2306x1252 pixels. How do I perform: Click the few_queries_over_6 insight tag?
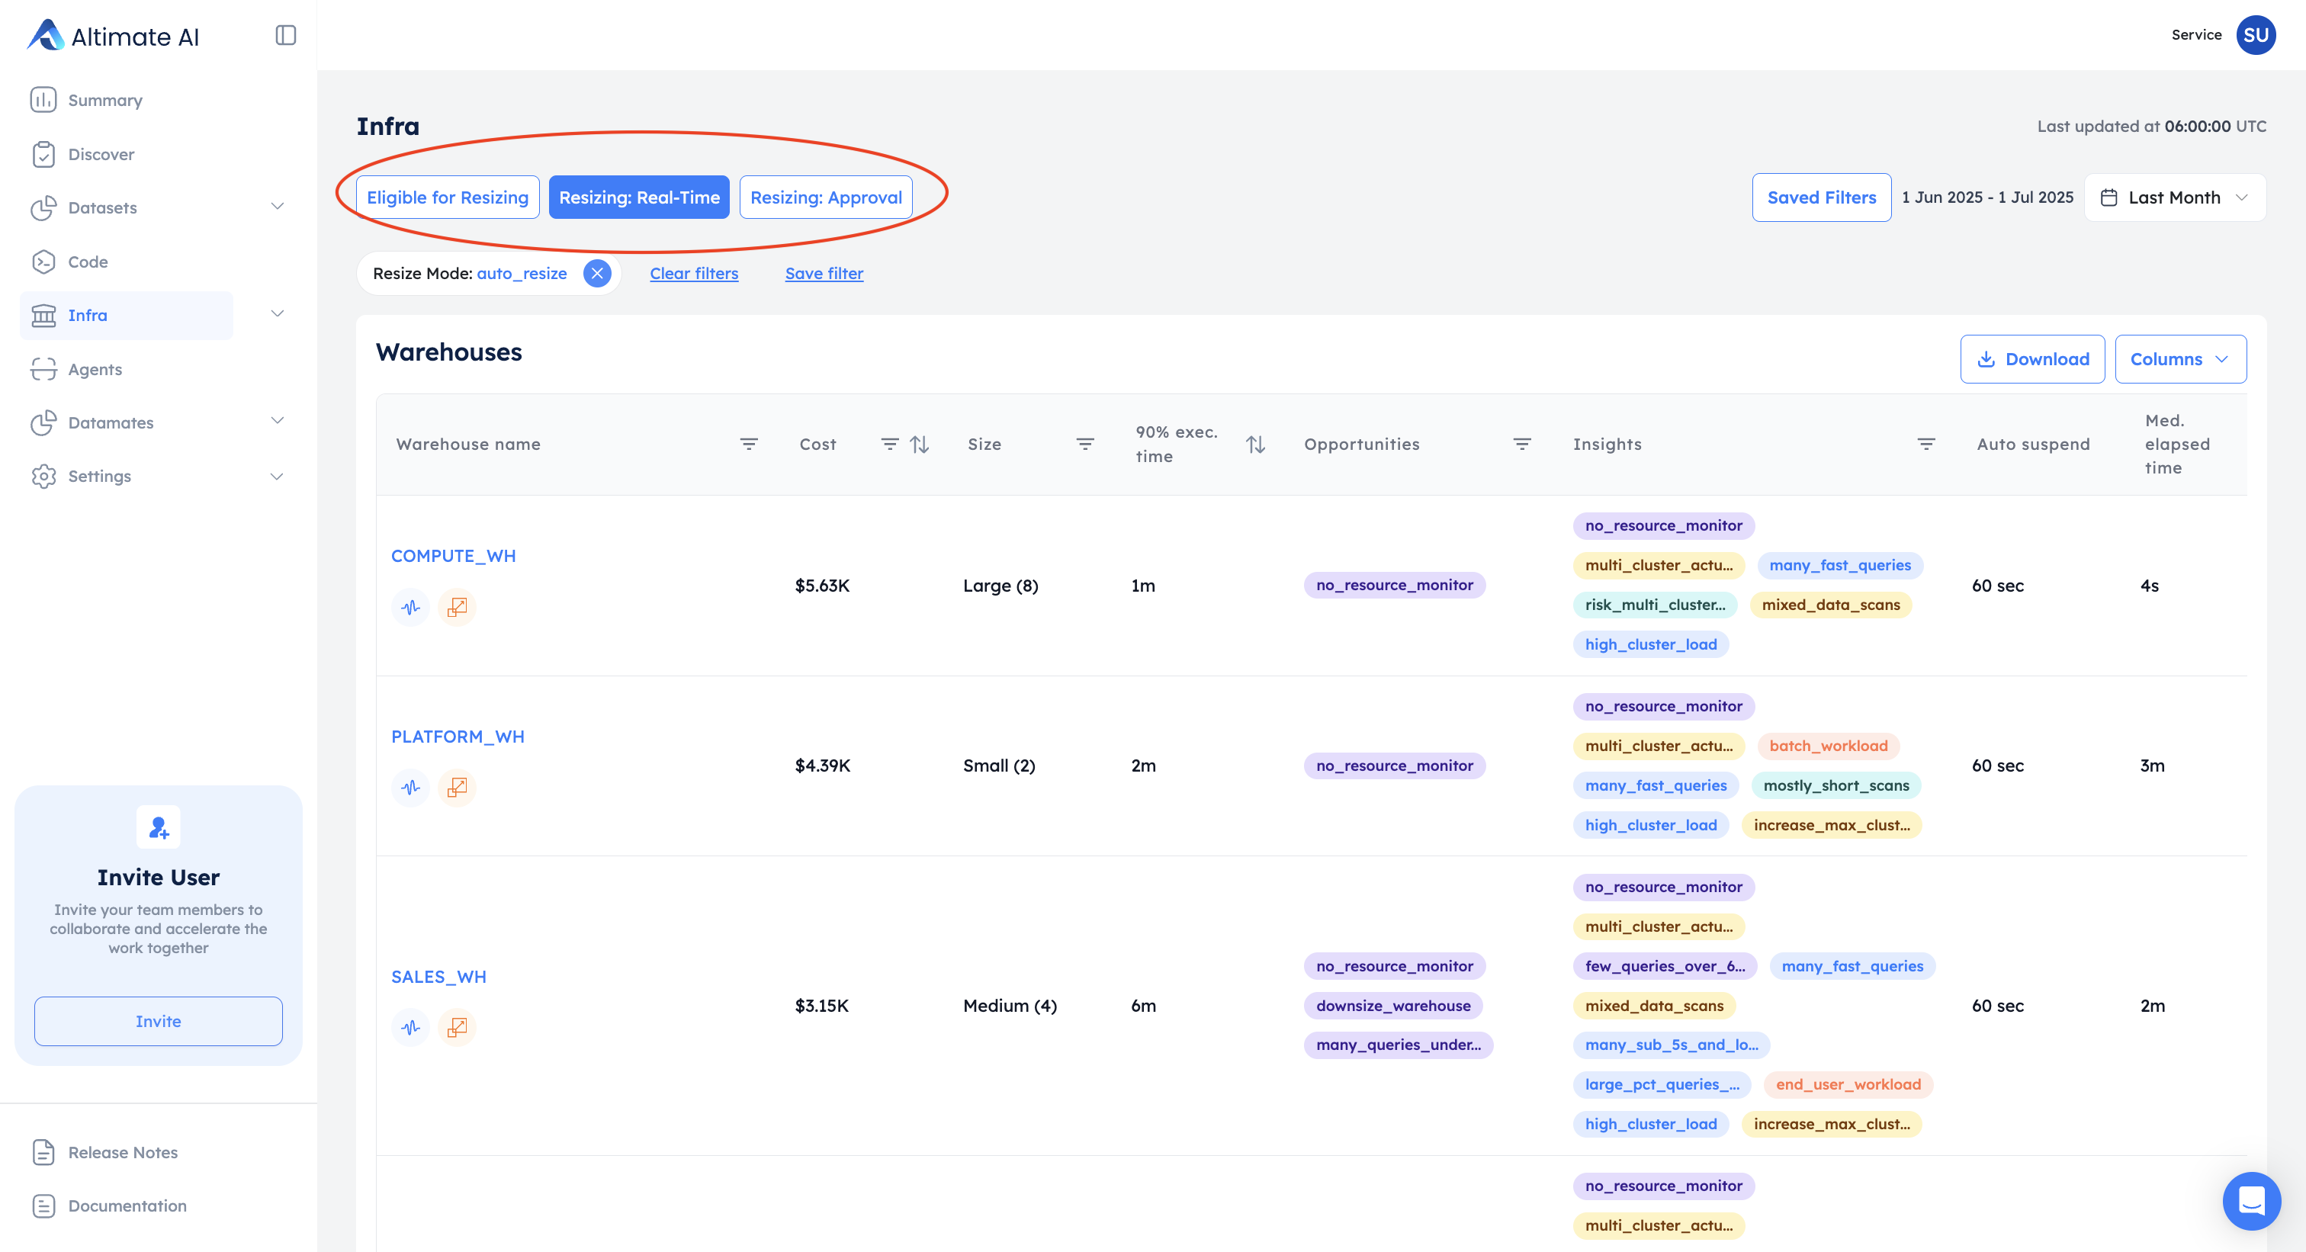click(1664, 965)
